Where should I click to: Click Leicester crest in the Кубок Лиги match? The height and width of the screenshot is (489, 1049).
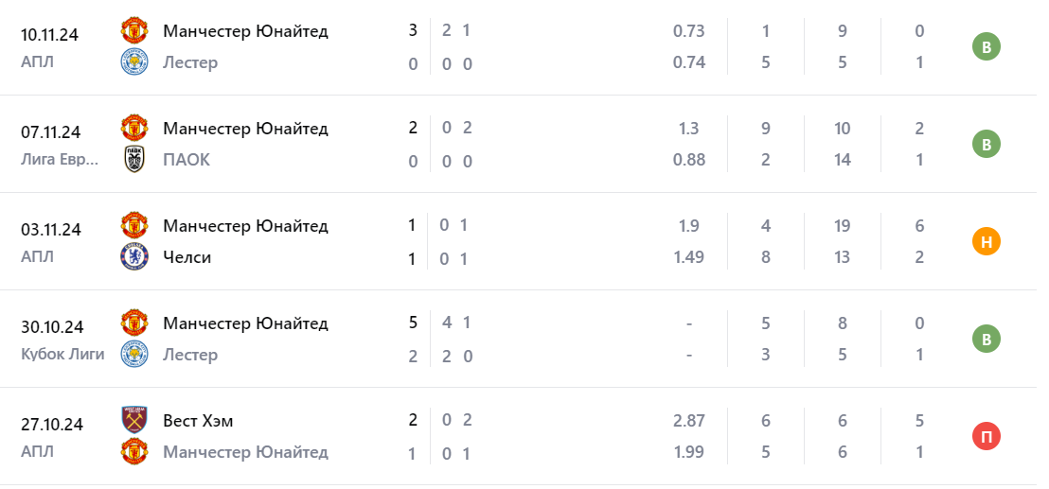pyautogui.click(x=133, y=355)
